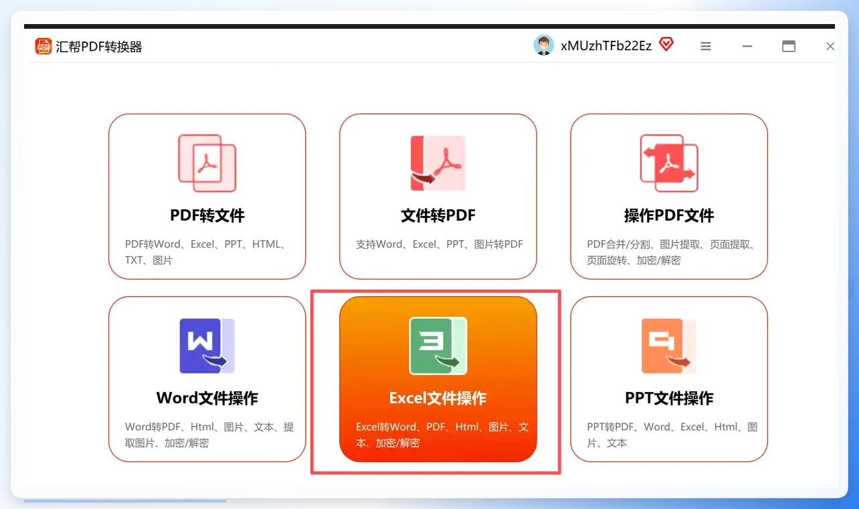Click description '支持Word、Excel、PPT、图片转PDF'

440,244
